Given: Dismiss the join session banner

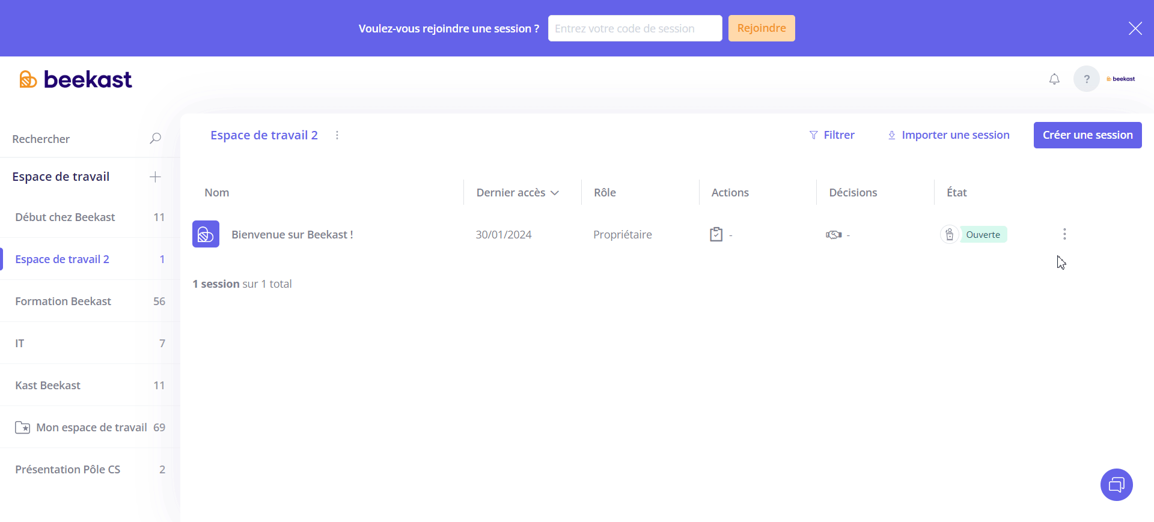Looking at the screenshot, I should click(x=1135, y=28).
